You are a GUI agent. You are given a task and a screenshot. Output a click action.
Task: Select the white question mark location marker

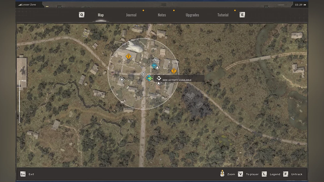pos(155,60)
